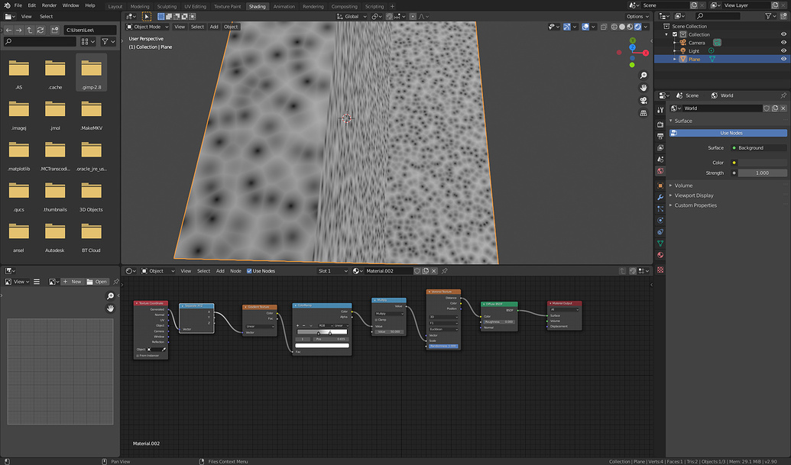
Task: Refresh the file browser list
Action: click(41, 31)
